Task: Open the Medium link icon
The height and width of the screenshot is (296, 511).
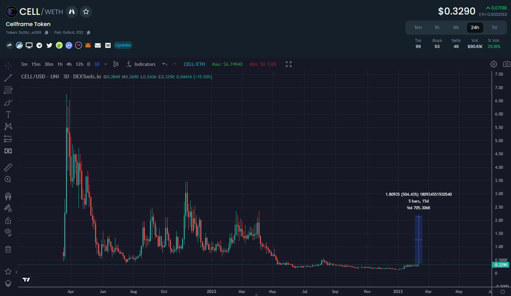Action: click(x=108, y=45)
